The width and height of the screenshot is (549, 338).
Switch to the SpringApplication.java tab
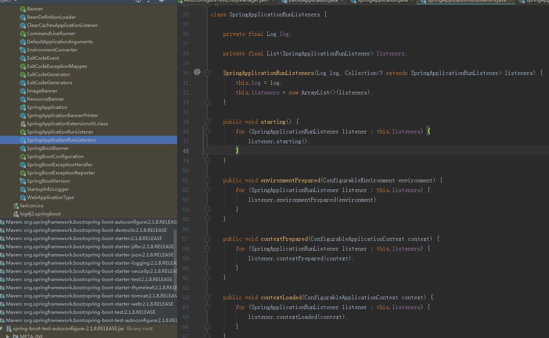click(x=382, y=1)
